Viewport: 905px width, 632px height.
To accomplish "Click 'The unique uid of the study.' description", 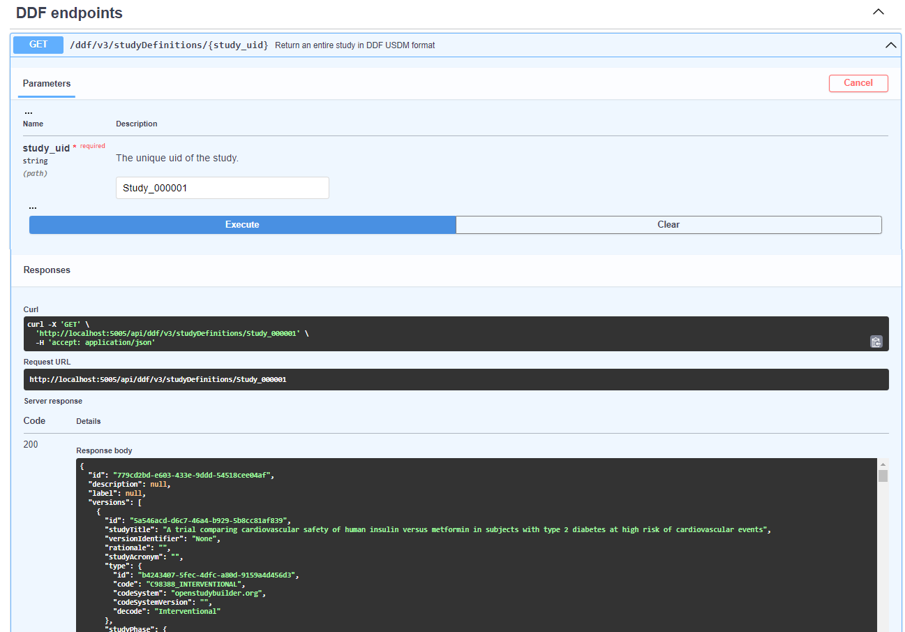I will (x=177, y=159).
